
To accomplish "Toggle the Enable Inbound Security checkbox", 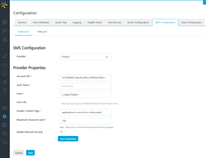I will pos(61,132).
